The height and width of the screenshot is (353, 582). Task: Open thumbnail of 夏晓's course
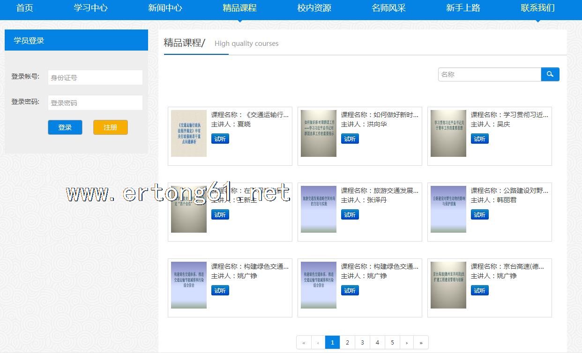pyautogui.click(x=189, y=133)
